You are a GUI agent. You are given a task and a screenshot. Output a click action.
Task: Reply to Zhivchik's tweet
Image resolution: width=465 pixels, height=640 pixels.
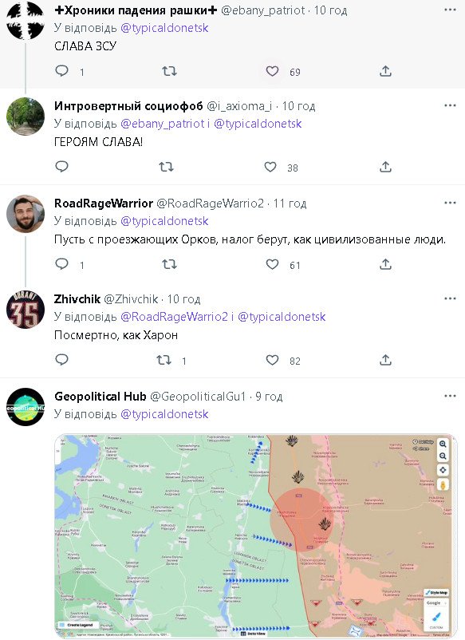[x=61, y=360]
